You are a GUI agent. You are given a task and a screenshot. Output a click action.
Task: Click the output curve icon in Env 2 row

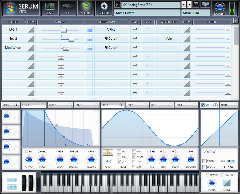click(x=187, y=38)
